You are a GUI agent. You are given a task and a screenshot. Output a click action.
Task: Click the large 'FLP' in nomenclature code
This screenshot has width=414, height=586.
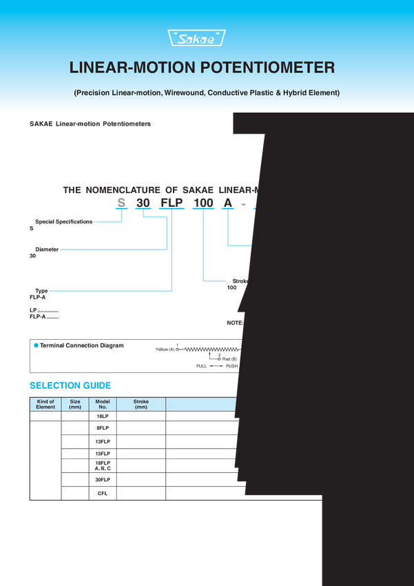(x=172, y=203)
